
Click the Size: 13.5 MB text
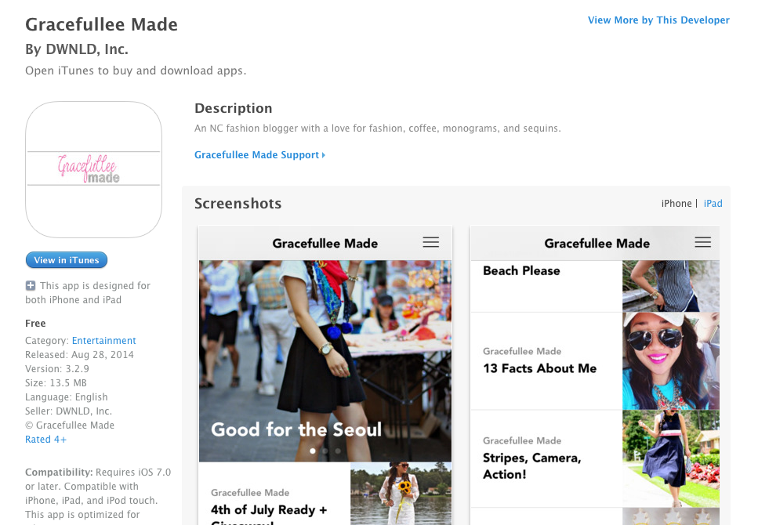(56, 383)
